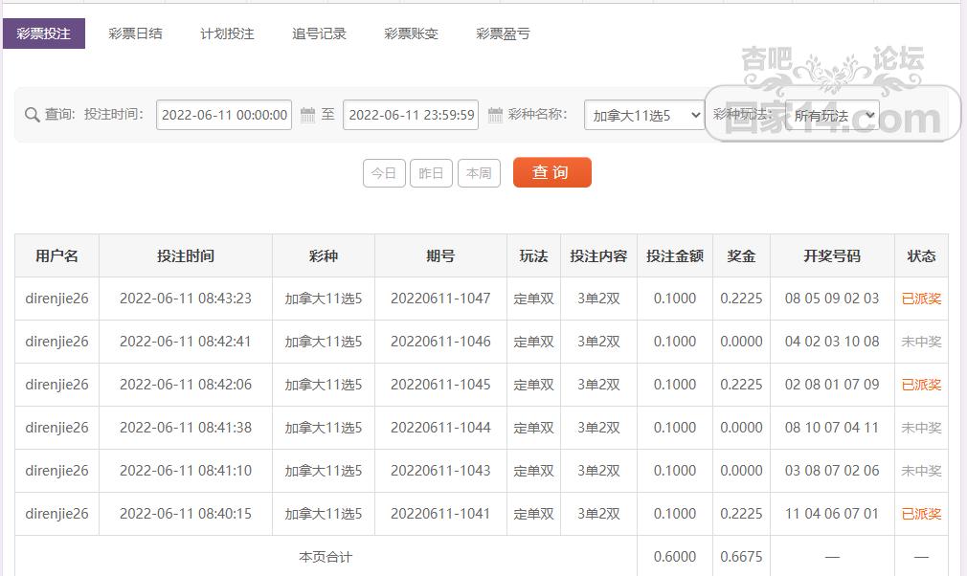967x576 pixels.
Task: Select the active 彩票投注 tab
Action: click(46, 33)
